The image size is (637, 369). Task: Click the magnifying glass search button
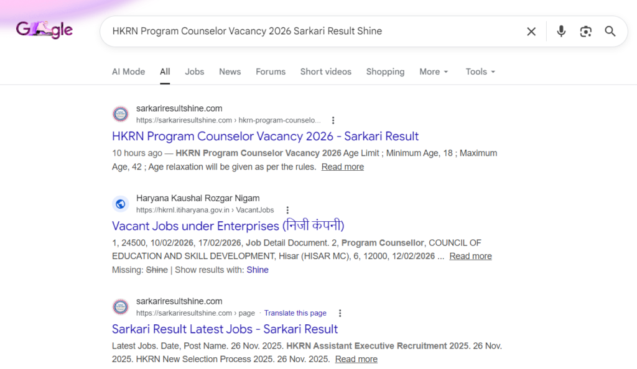click(x=610, y=31)
